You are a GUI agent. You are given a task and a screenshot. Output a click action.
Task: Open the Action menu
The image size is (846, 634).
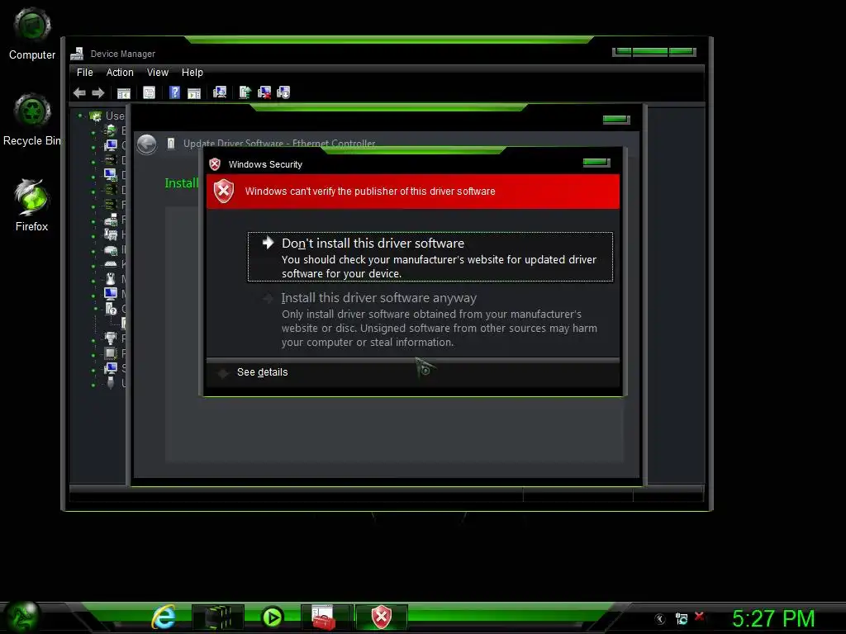click(x=120, y=73)
